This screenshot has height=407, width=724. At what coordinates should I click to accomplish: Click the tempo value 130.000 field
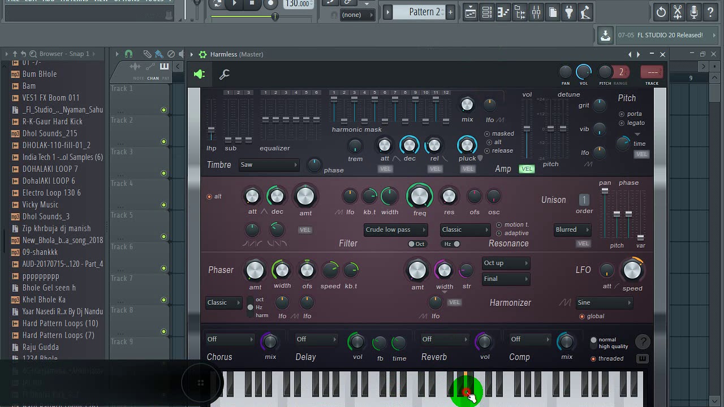pyautogui.click(x=298, y=4)
